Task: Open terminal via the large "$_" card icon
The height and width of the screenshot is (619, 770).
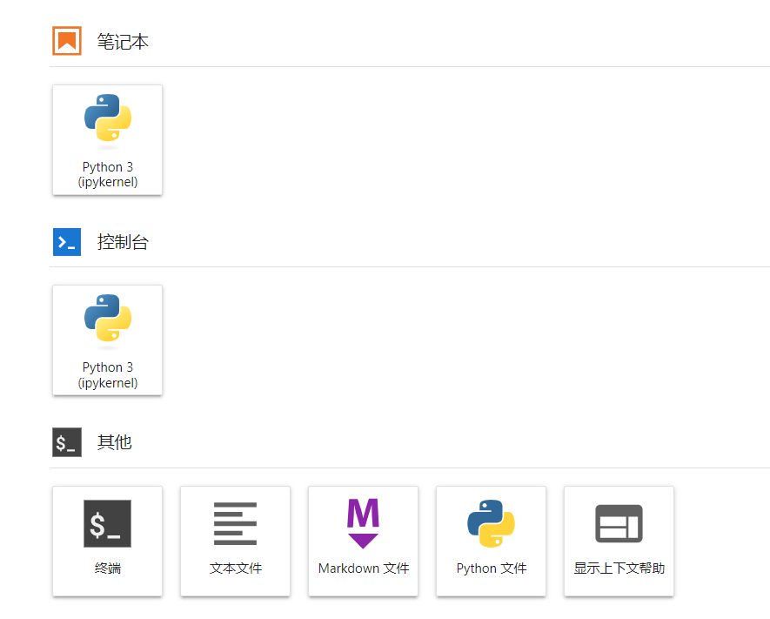Action: (108, 523)
